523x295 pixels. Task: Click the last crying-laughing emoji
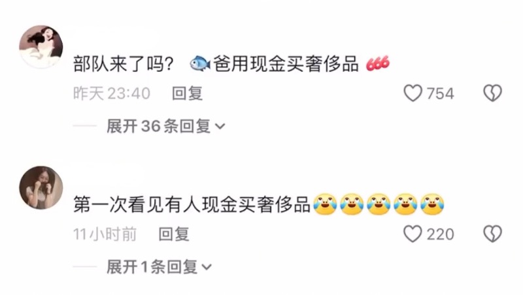(x=432, y=204)
